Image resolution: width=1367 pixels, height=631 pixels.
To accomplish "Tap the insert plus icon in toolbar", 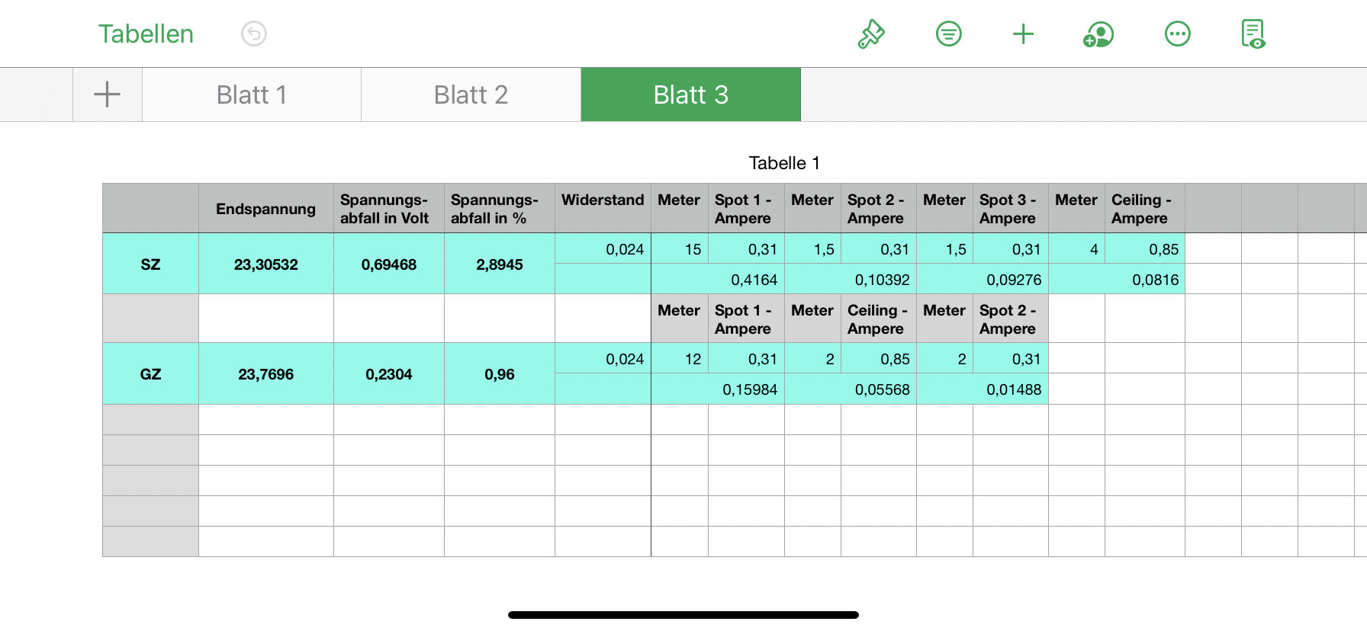I will pyautogui.click(x=1023, y=34).
